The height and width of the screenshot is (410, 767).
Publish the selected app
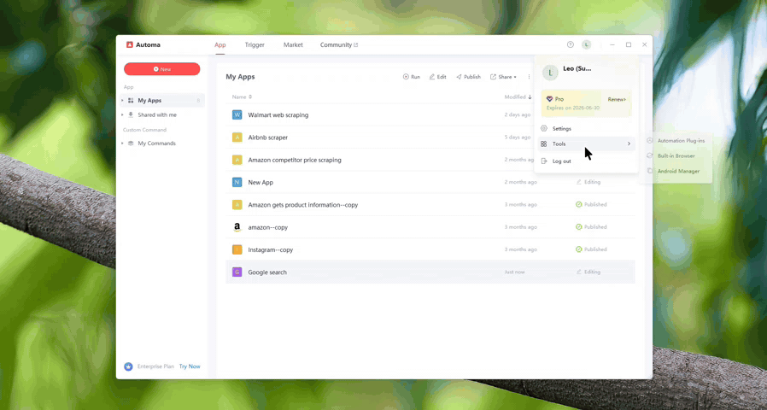[x=469, y=77]
